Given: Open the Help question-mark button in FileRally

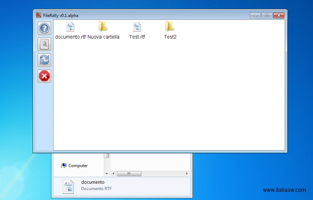Looking at the screenshot, I should point(44,28).
